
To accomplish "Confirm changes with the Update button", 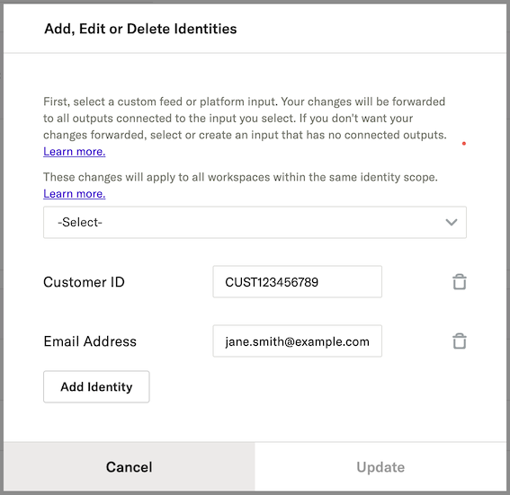I will [x=380, y=467].
